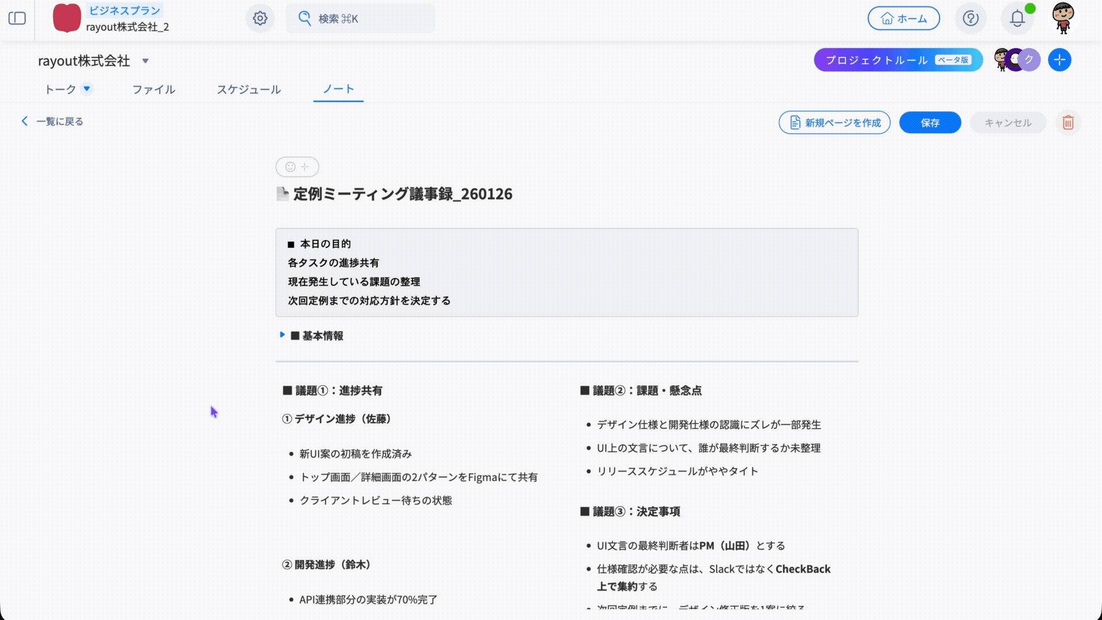Open プロジェクトルール beta button
The height and width of the screenshot is (620, 1102).
[x=898, y=60]
